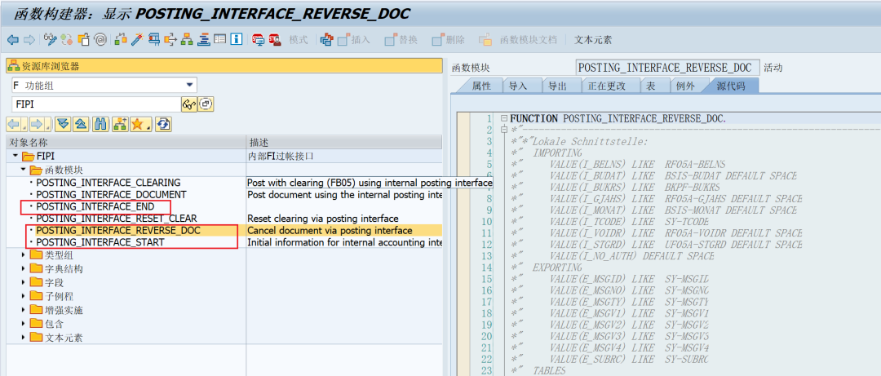The height and width of the screenshot is (376, 881).
Task: Click the Where-Used List icon
Action: [170, 40]
